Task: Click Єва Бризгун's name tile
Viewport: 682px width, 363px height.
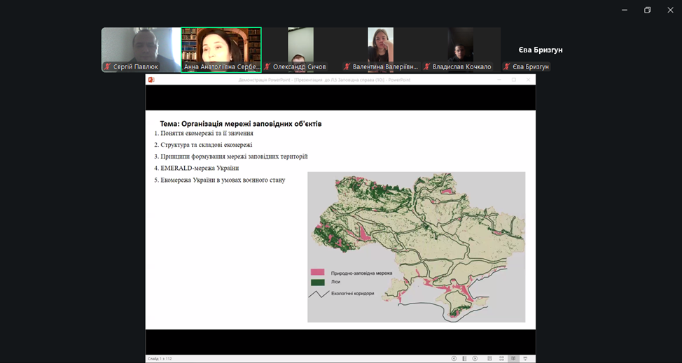Action: [540, 50]
